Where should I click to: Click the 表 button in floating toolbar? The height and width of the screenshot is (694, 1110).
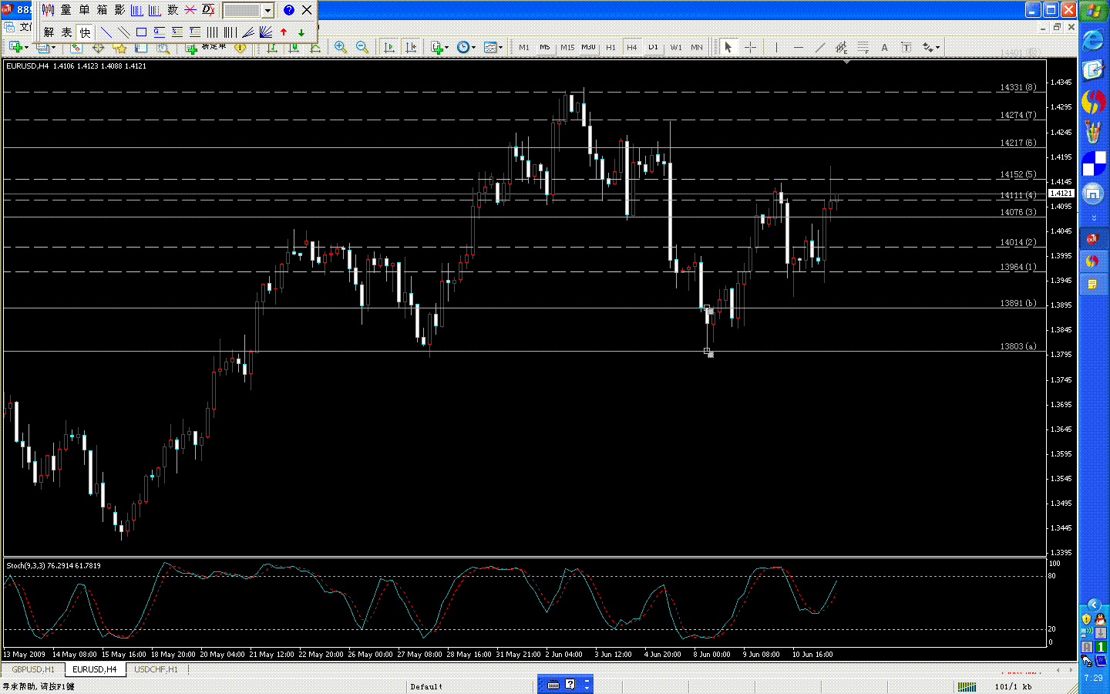[66, 32]
